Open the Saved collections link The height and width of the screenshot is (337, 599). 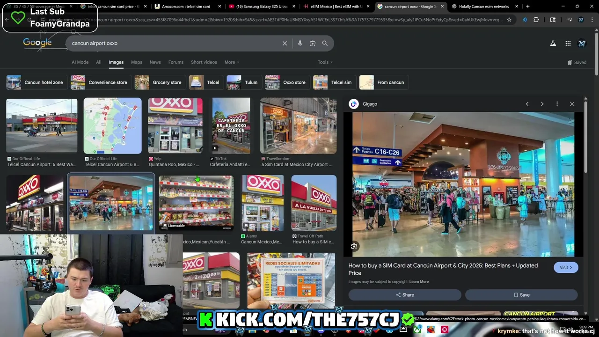pos(577,62)
